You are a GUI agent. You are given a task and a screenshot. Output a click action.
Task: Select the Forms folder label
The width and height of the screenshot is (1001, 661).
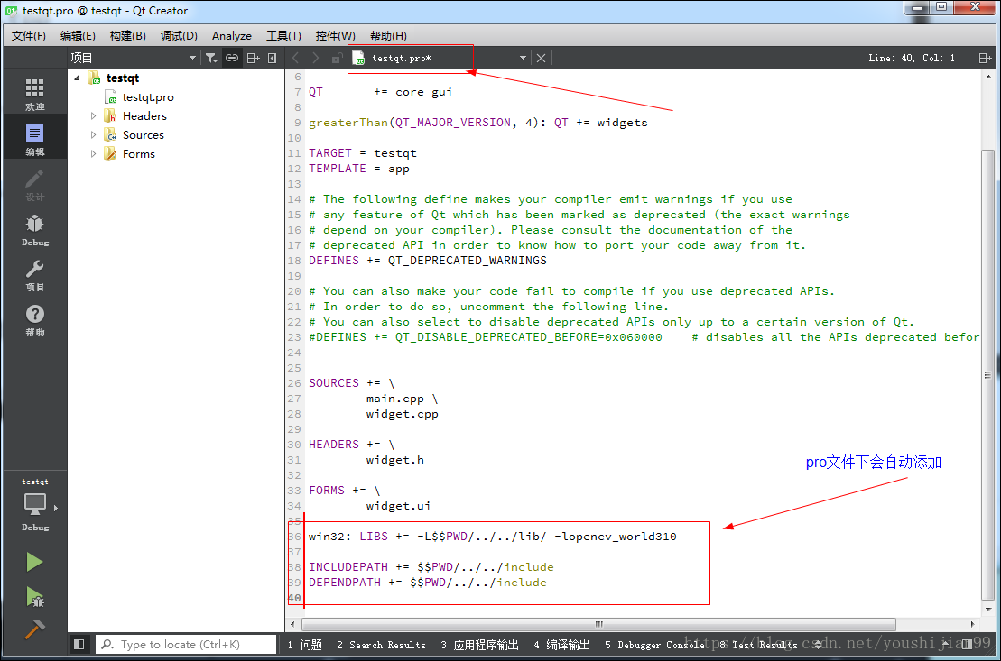click(138, 154)
